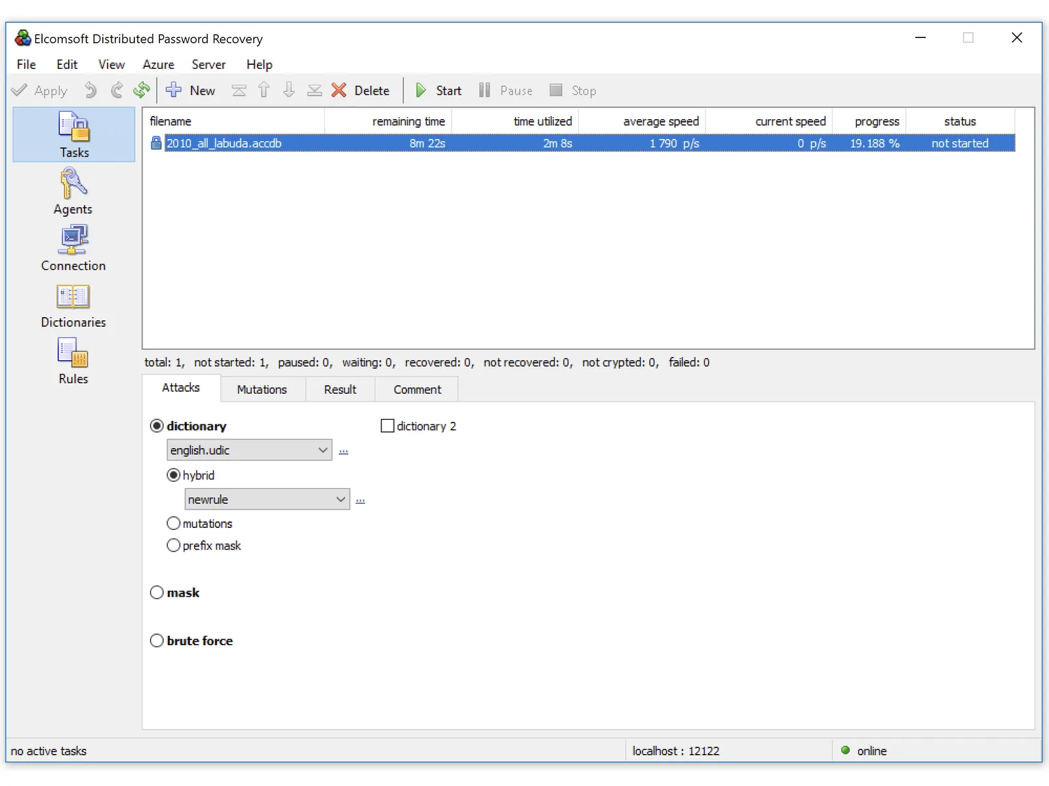
Task: Click the redo arrow toolbar icon
Action: pyautogui.click(x=117, y=90)
